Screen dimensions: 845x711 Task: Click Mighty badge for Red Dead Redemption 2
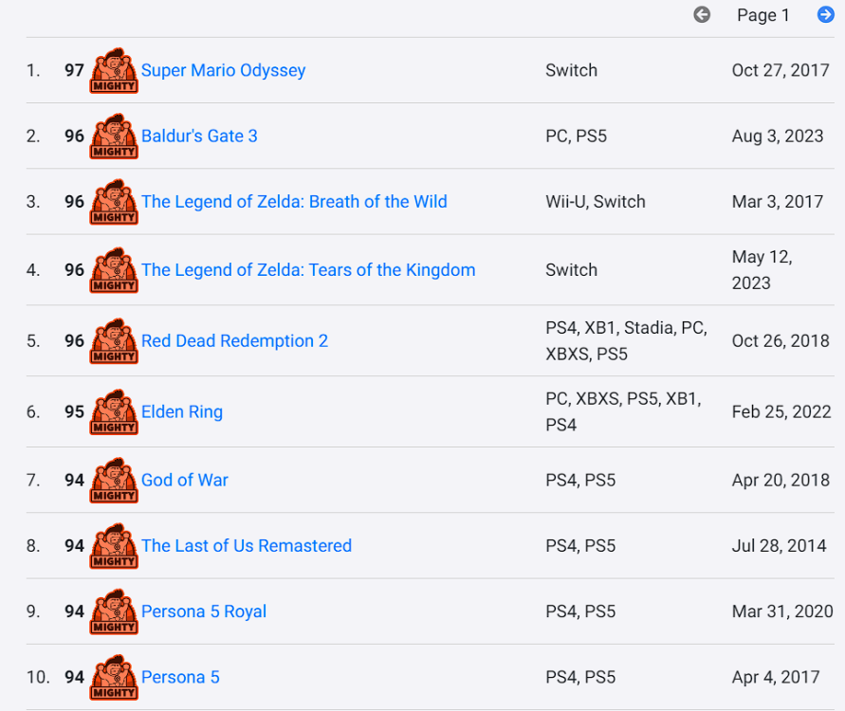[114, 340]
